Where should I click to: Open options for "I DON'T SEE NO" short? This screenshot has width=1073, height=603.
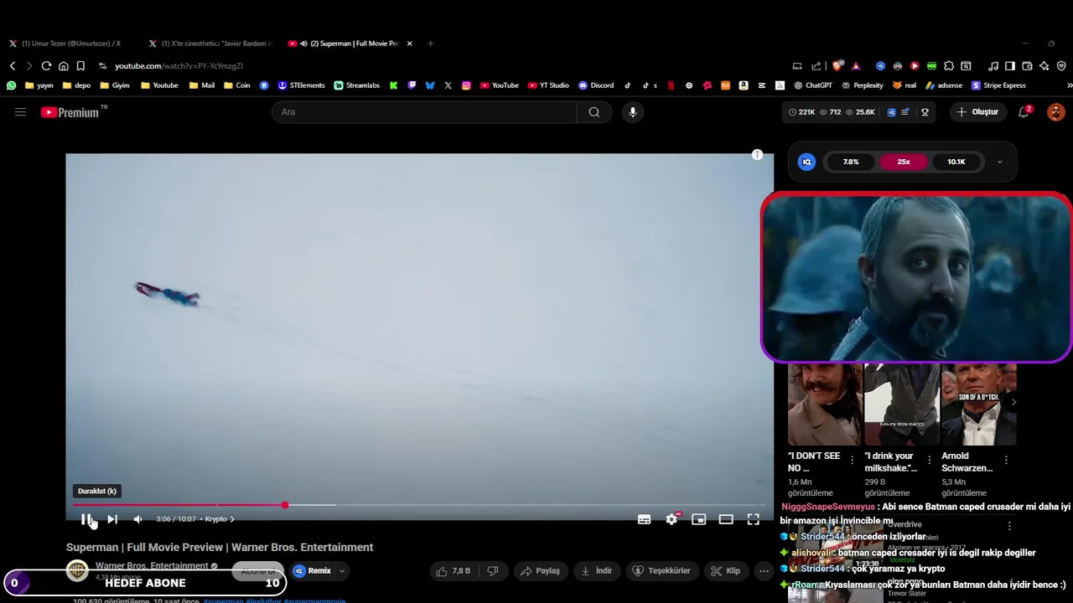pyautogui.click(x=853, y=460)
